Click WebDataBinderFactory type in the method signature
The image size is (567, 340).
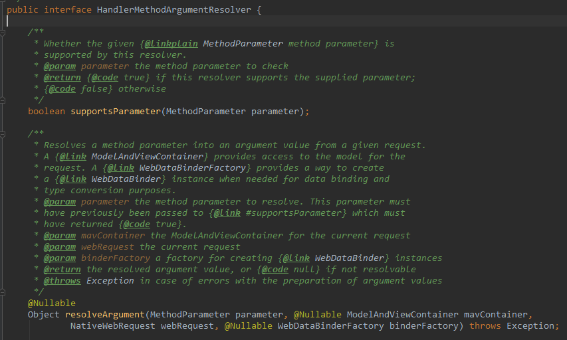tap(331, 326)
